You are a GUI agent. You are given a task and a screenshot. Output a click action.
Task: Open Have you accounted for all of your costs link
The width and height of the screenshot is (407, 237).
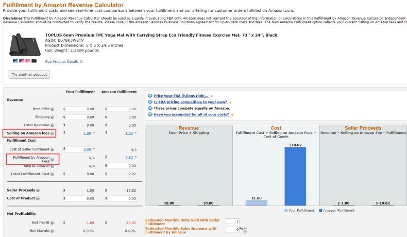click(x=191, y=114)
